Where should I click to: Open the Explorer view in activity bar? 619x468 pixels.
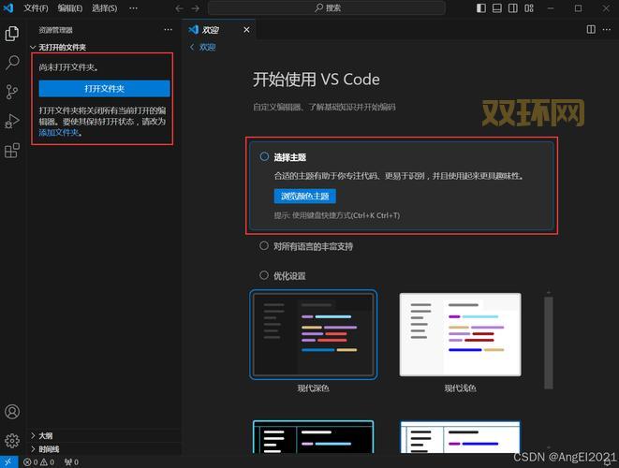point(12,34)
